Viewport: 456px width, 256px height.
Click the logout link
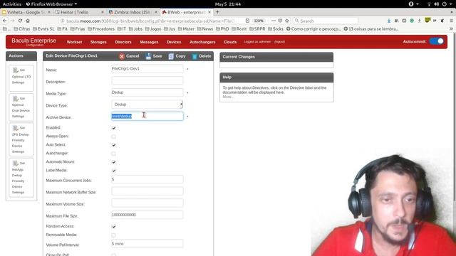279,42
